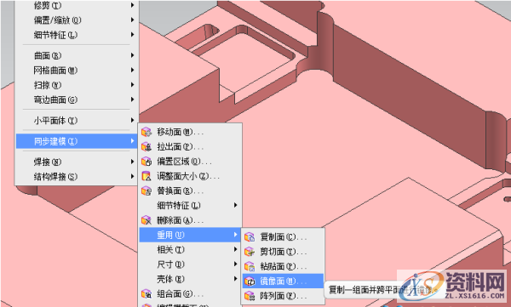511x307 pixels.
Task: Expand the 曲面(R) submenu arrow
Action: pos(132,55)
